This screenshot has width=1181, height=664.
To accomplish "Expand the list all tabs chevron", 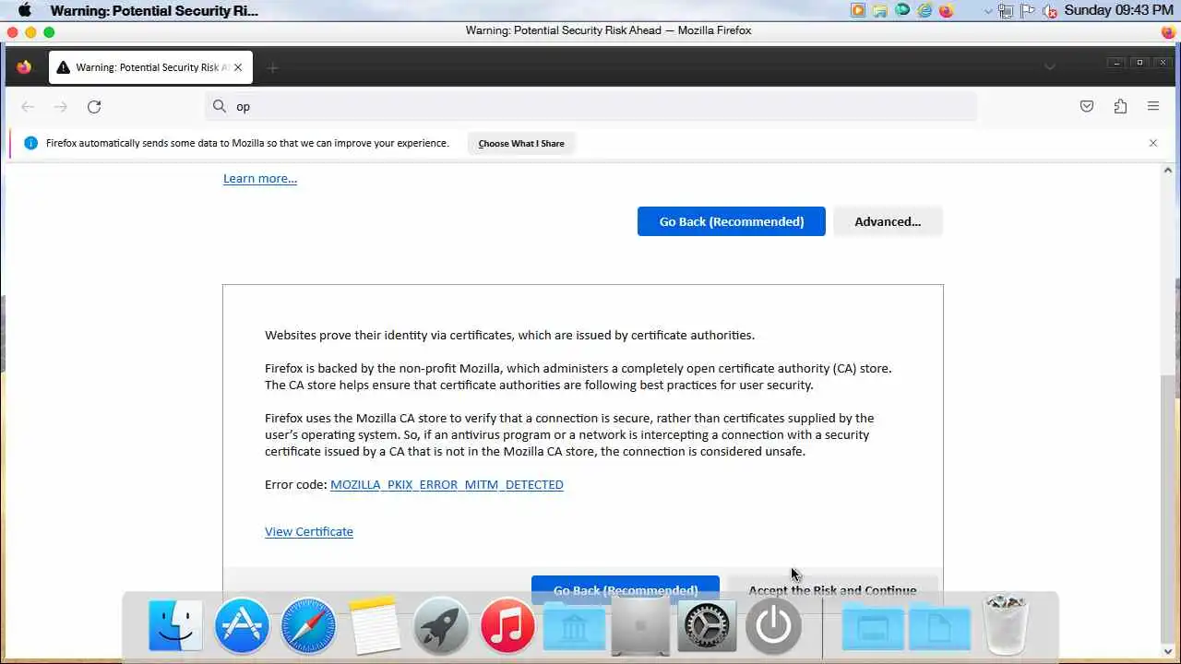I will pos(1050,66).
